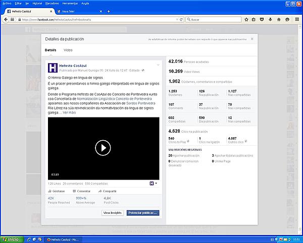Screen dimensions: 303x243
Task: Click the 42K People Reached stat
Action: [x=59, y=200]
